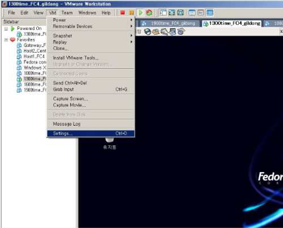Click the orange Suspend pause button
283x228 pixels.
(131, 12)
